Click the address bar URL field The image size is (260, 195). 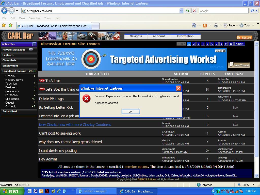coord(101,11)
